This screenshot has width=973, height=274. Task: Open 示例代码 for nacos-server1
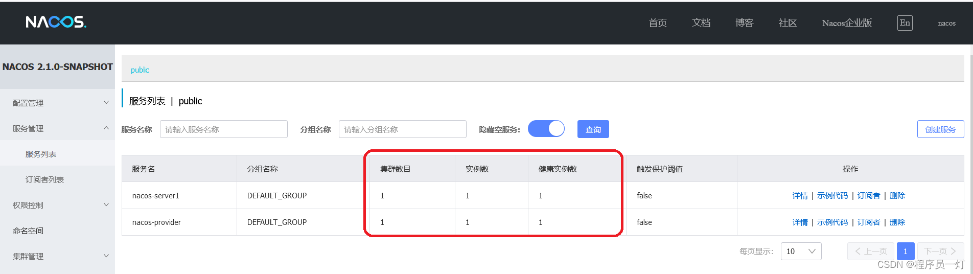(x=832, y=196)
